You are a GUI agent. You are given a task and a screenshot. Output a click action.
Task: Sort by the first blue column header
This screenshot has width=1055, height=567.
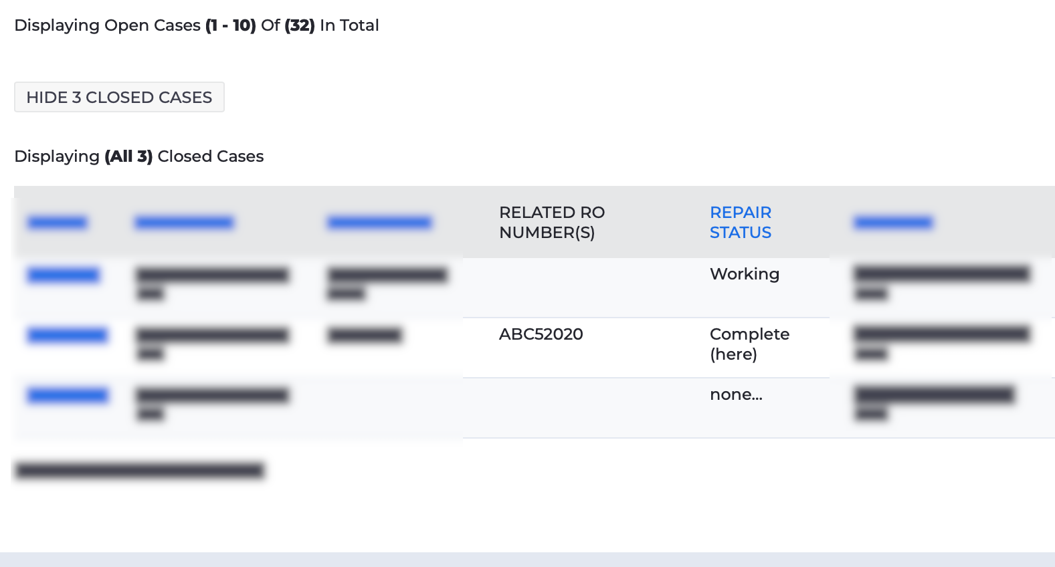(x=56, y=222)
